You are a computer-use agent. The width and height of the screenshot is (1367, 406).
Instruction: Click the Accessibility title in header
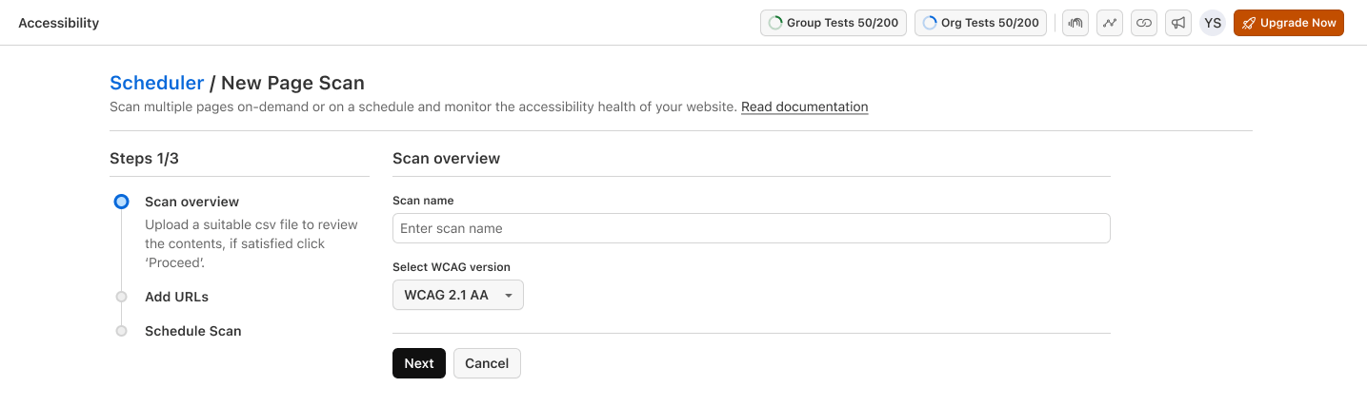[58, 23]
